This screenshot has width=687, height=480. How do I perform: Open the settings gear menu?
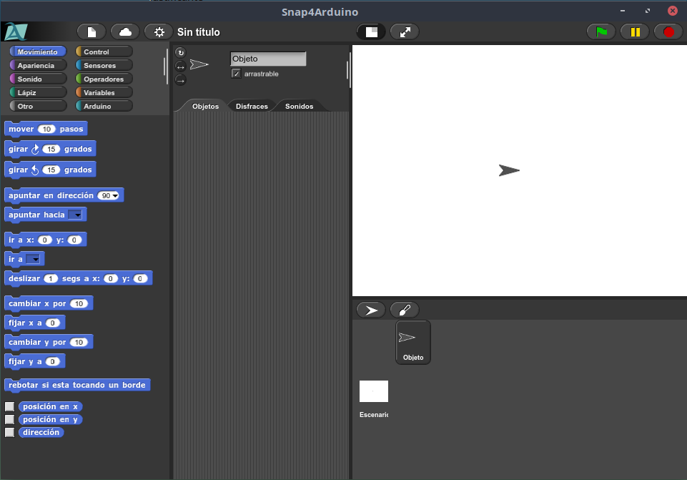pyautogui.click(x=159, y=32)
